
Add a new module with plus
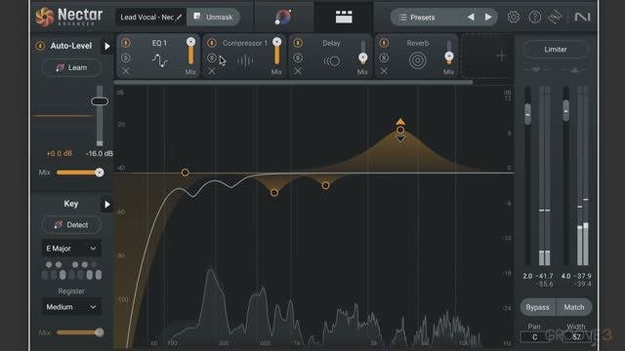pyautogui.click(x=501, y=57)
